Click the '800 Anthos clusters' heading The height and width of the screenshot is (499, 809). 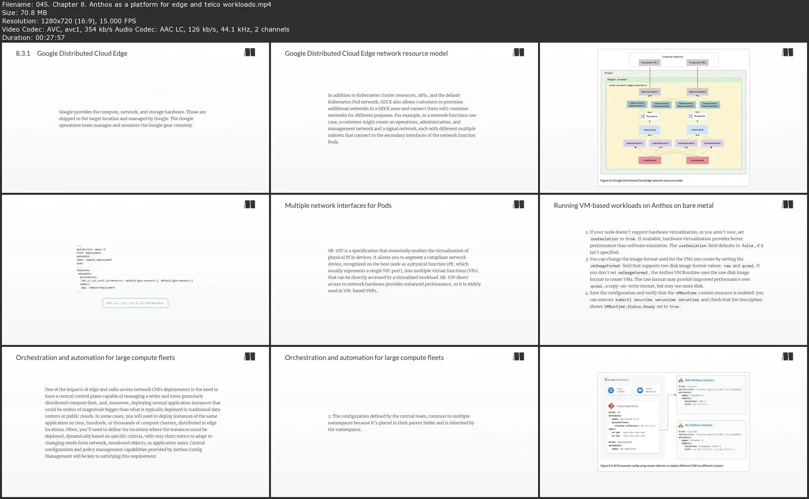[x=699, y=380]
